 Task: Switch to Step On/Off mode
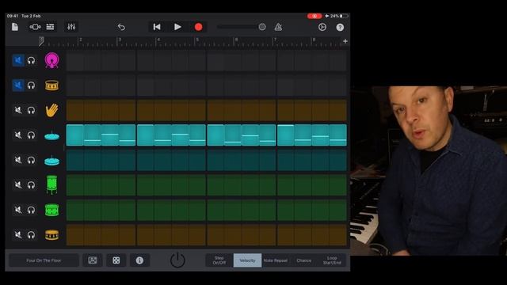point(219,260)
